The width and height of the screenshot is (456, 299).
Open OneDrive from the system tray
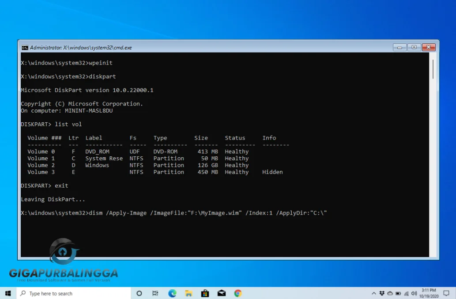[390, 293]
